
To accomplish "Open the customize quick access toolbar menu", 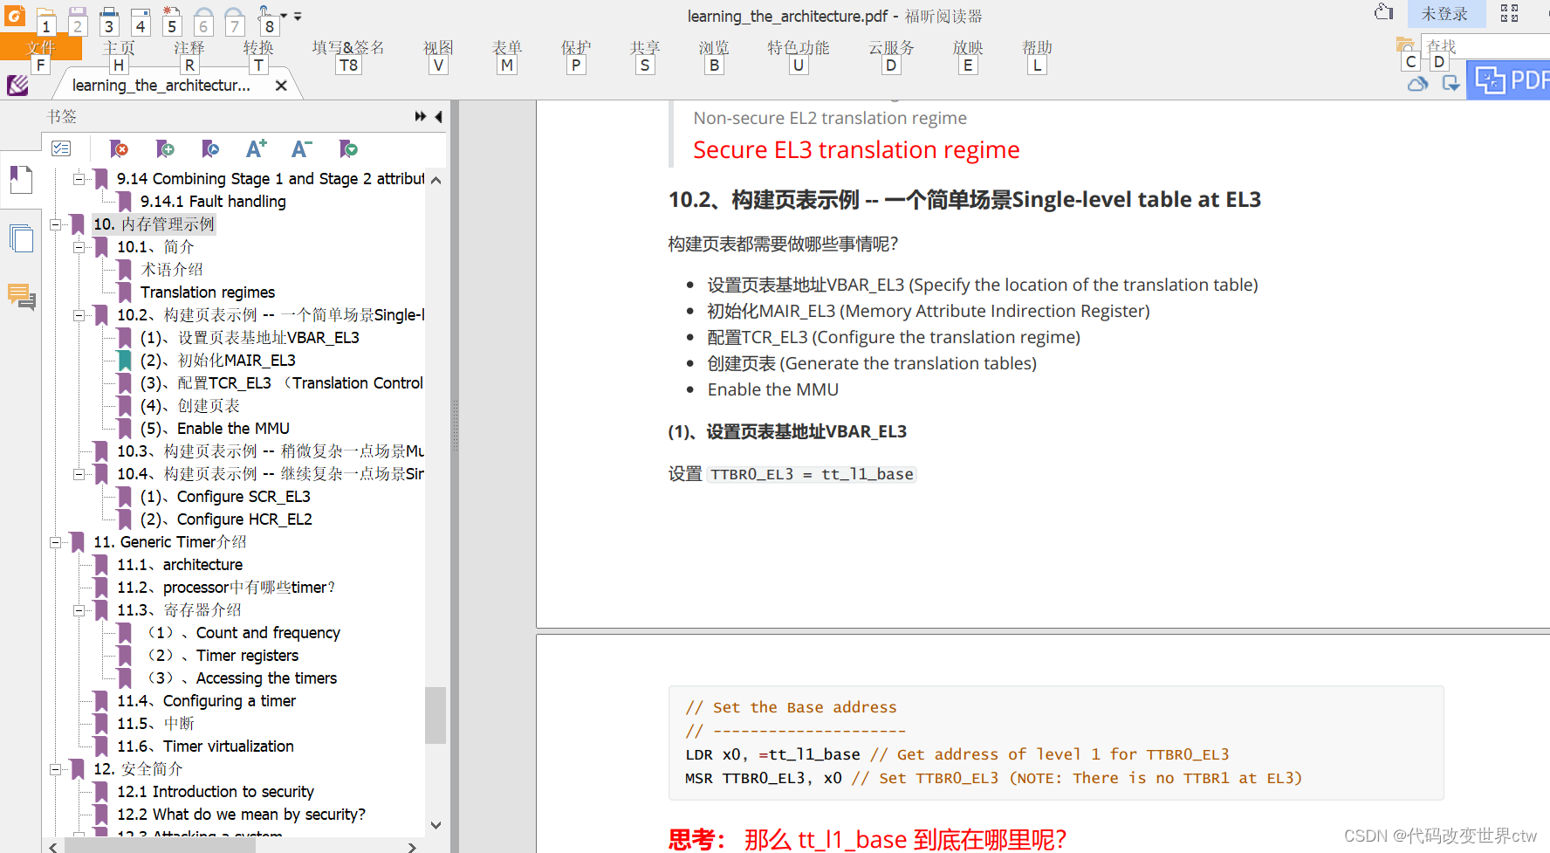I will (x=298, y=17).
